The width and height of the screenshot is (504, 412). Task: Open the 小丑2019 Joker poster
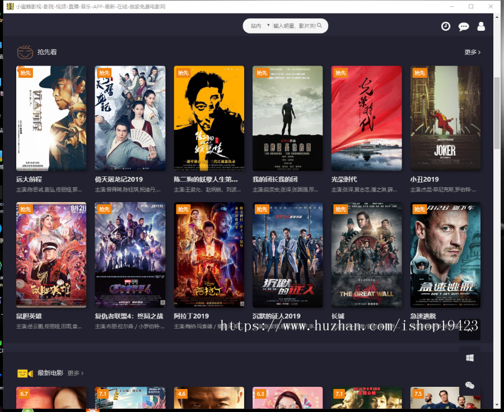point(445,119)
